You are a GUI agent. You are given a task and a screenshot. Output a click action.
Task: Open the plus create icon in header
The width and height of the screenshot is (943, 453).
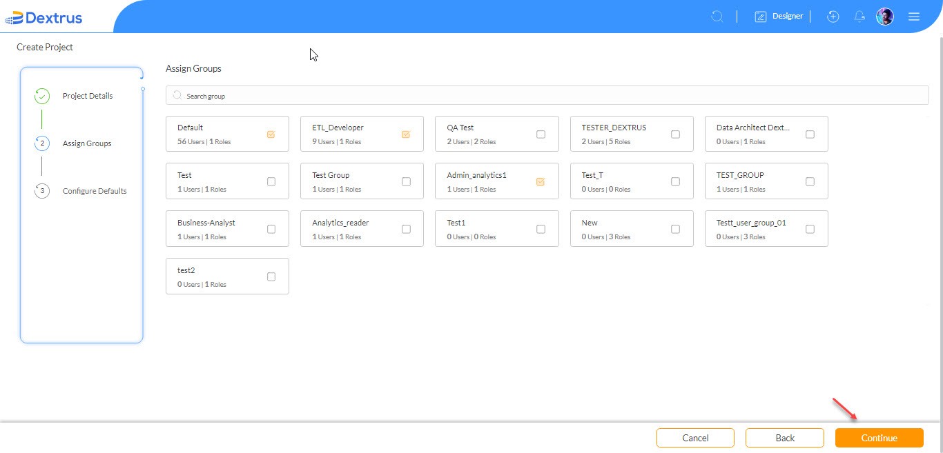pos(833,17)
